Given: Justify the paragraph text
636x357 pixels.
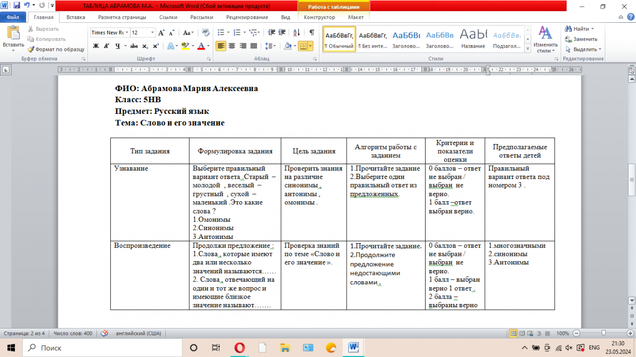Looking at the screenshot, I should click(x=254, y=46).
